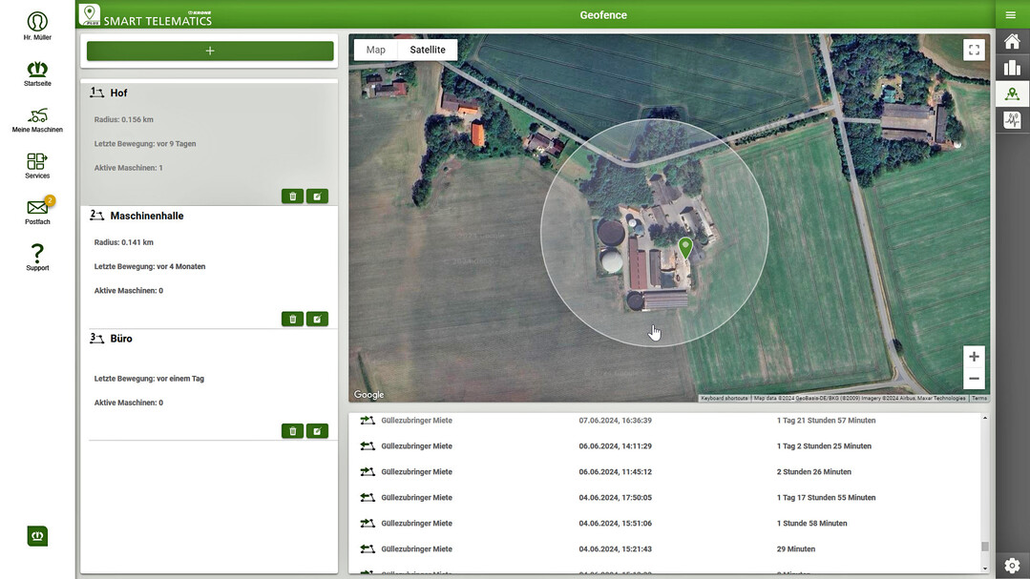
Task: Open settings gear at bottom right
Action: click(x=1011, y=565)
